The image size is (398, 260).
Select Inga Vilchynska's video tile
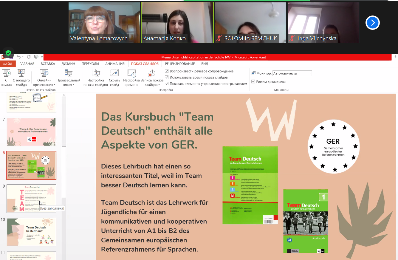[x=323, y=22]
